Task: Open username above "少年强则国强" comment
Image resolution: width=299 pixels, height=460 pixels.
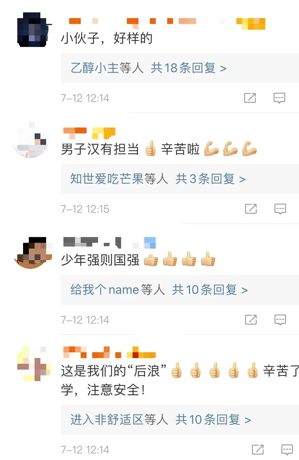Action: (110, 243)
